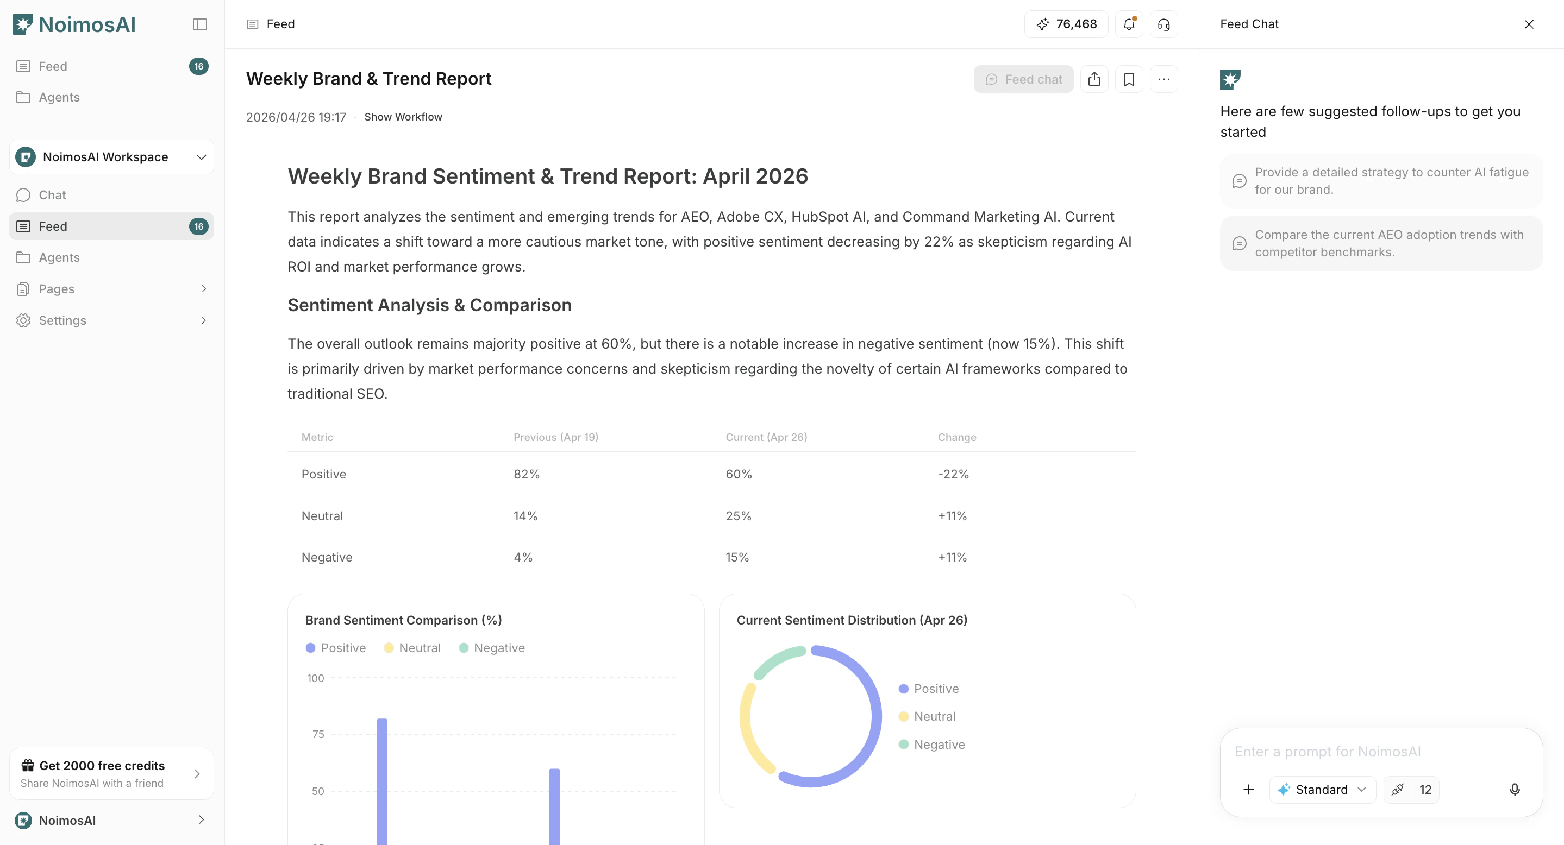Open the Get 2000 free credits banner

click(112, 773)
